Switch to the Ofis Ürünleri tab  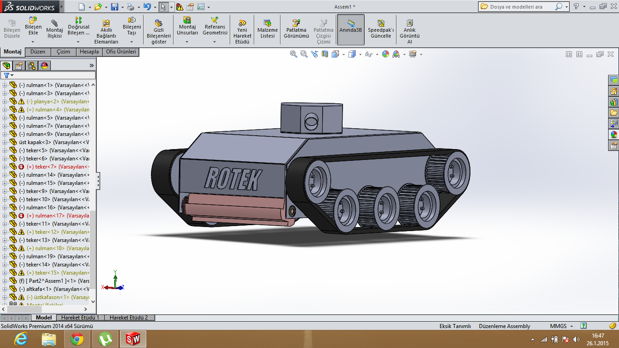(x=121, y=52)
